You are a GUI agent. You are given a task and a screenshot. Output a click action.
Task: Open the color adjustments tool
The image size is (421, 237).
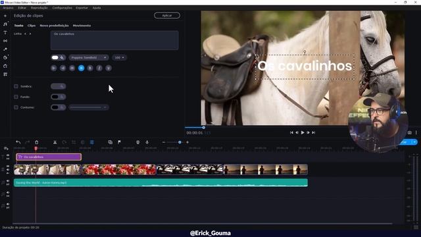pos(83,142)
